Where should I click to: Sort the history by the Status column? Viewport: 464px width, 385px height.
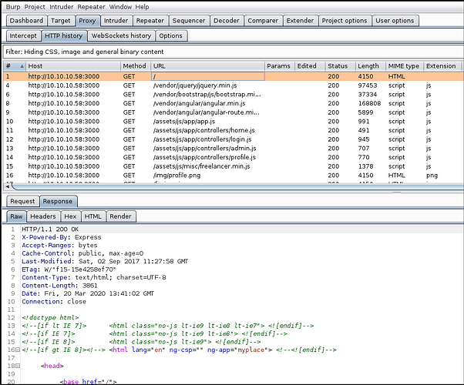click(338, 66)
